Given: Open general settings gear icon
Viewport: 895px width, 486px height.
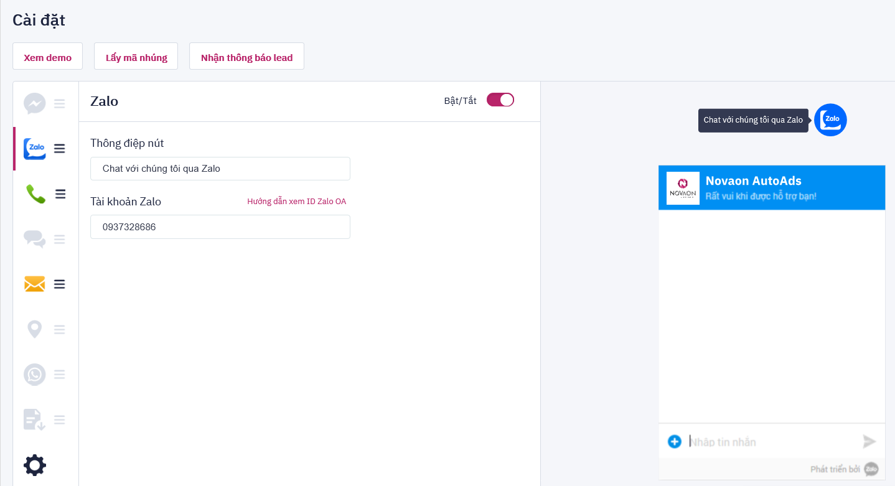Looking at the screenshot, I should click(35, 465).
